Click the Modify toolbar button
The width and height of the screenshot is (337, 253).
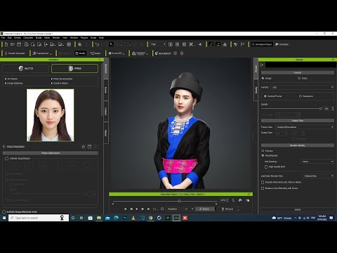pyautogui.click(x=80, y=53)
